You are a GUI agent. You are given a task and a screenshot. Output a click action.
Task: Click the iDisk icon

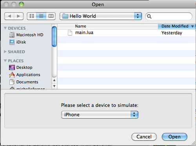(x=12, y=42)
